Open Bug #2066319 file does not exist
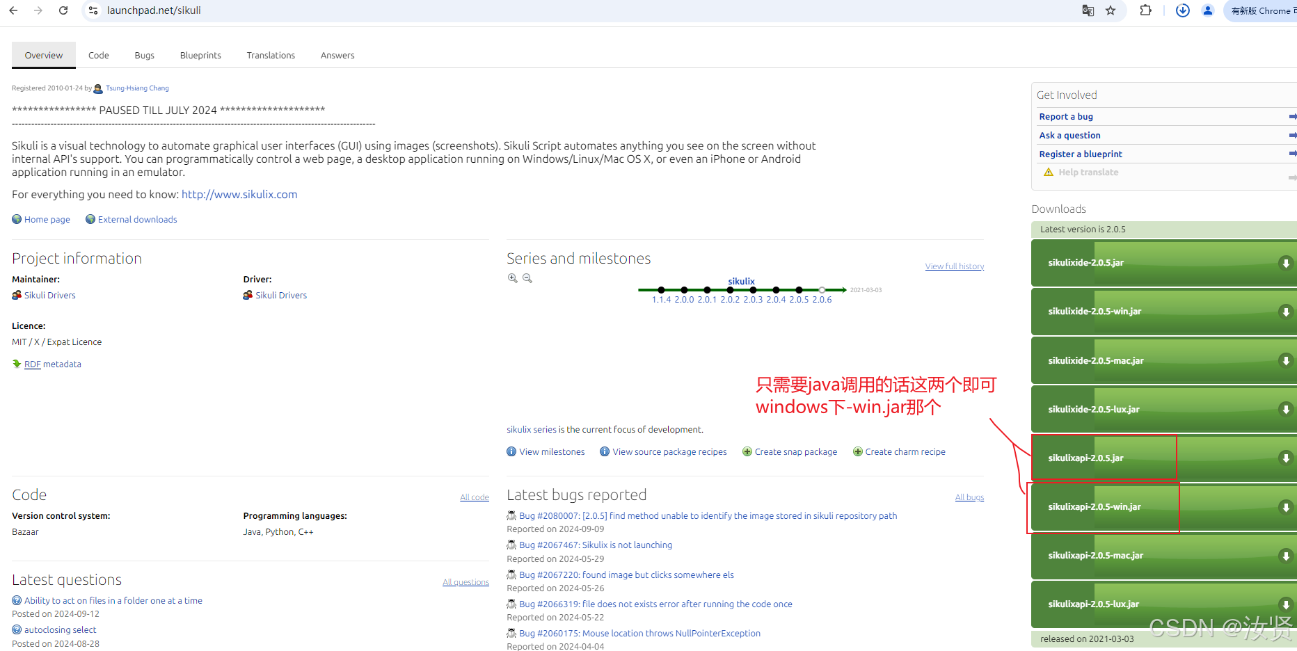The image size is (1297, 651). 655,604
